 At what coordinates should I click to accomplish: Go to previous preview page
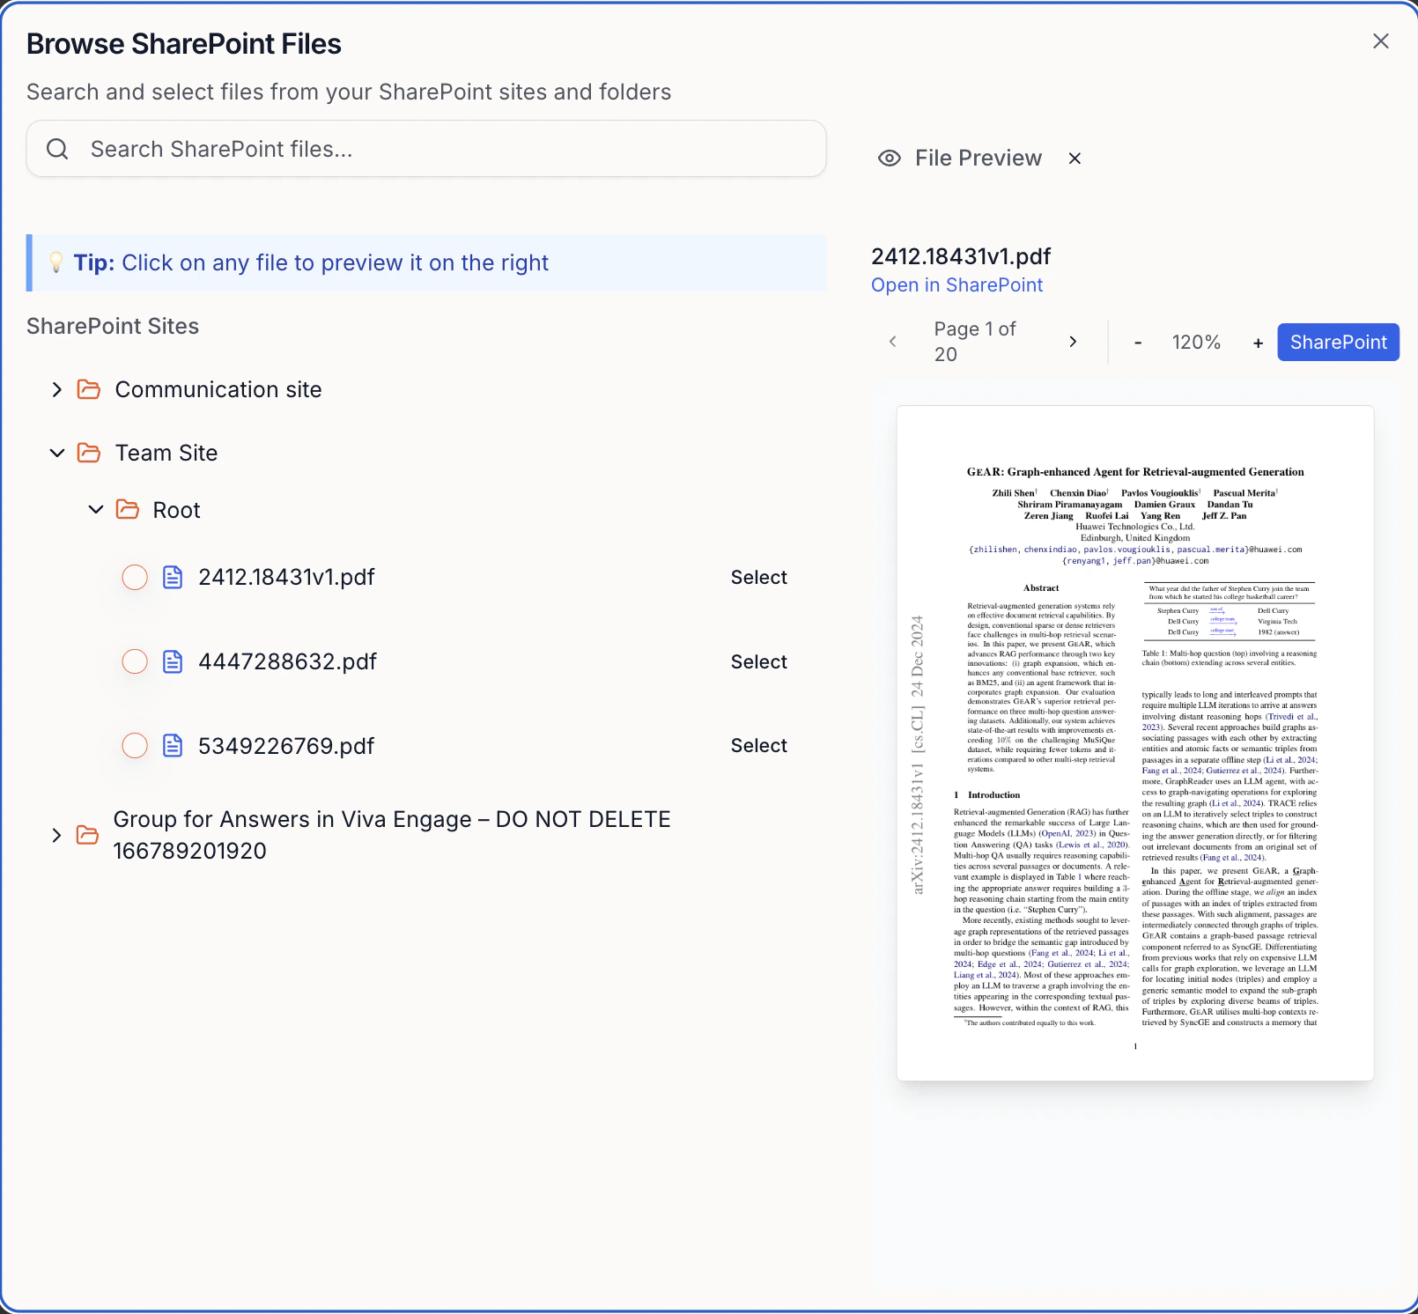pyautogui.click(x=893, y=342)
